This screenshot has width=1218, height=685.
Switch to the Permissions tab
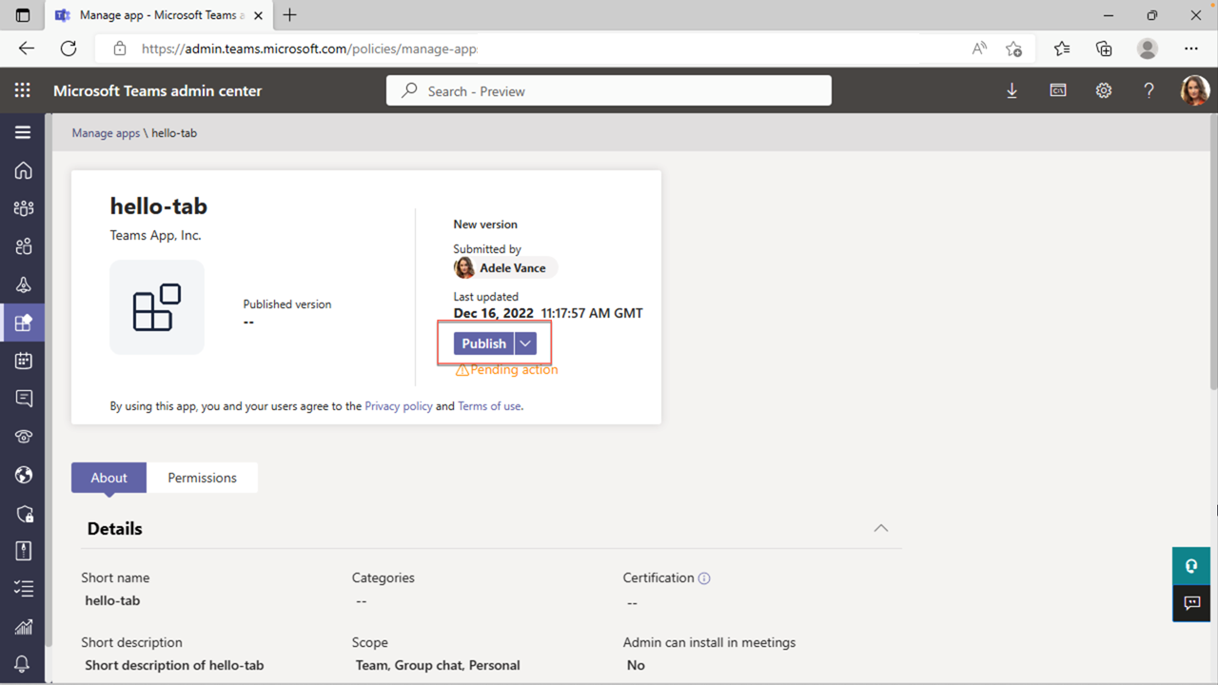pyautogui.click(x=202, y=478)
